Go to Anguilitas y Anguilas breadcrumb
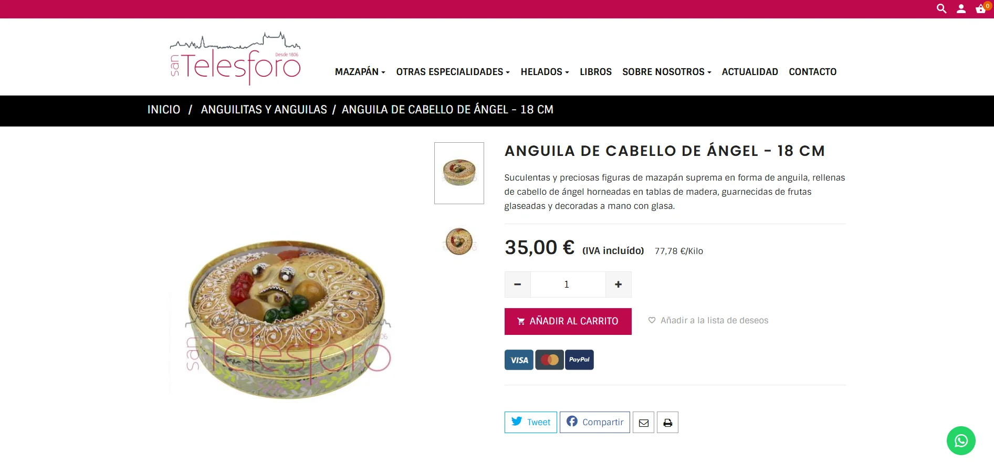This screenshot has width=994, height=474. pos(264,110)
